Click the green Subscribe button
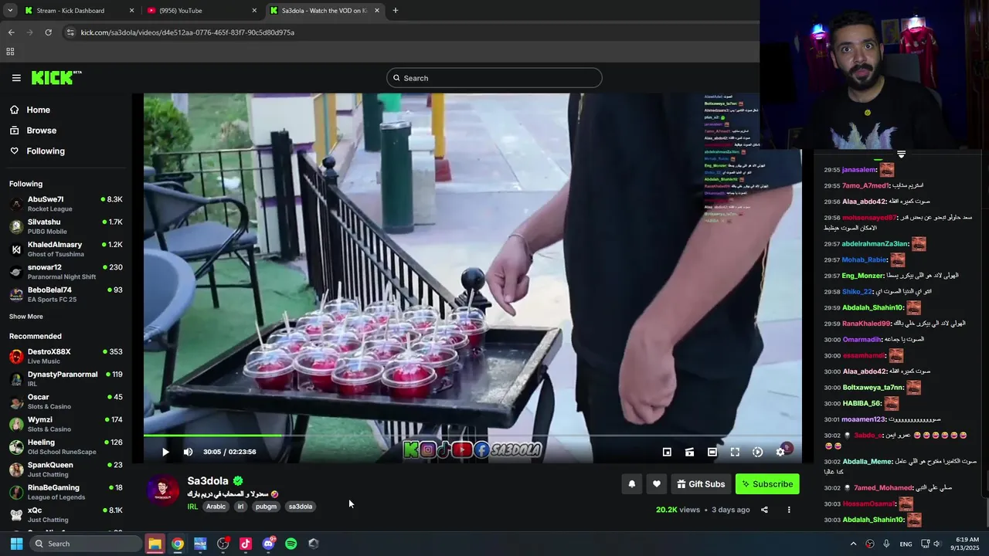Image resolution: width=989 pixels, height=556 pixels. tap(767, 484)
